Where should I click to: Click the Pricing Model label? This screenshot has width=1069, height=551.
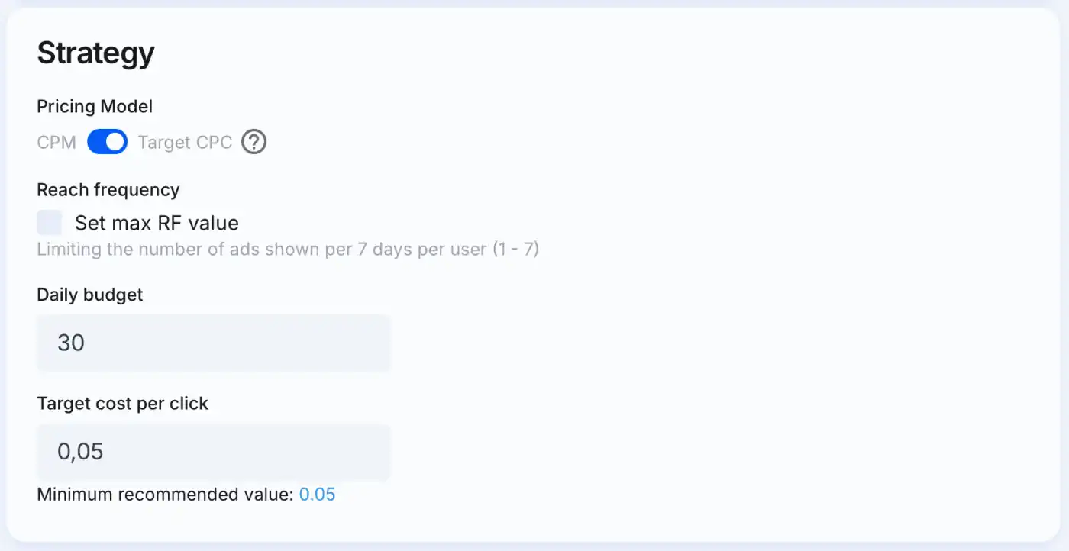95,106
